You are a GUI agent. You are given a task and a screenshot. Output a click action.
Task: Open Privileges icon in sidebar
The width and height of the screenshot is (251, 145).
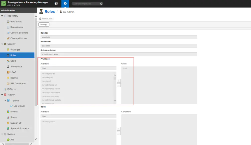[x=8, y=50]
